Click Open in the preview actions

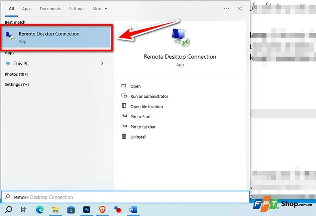click(135, 86)
